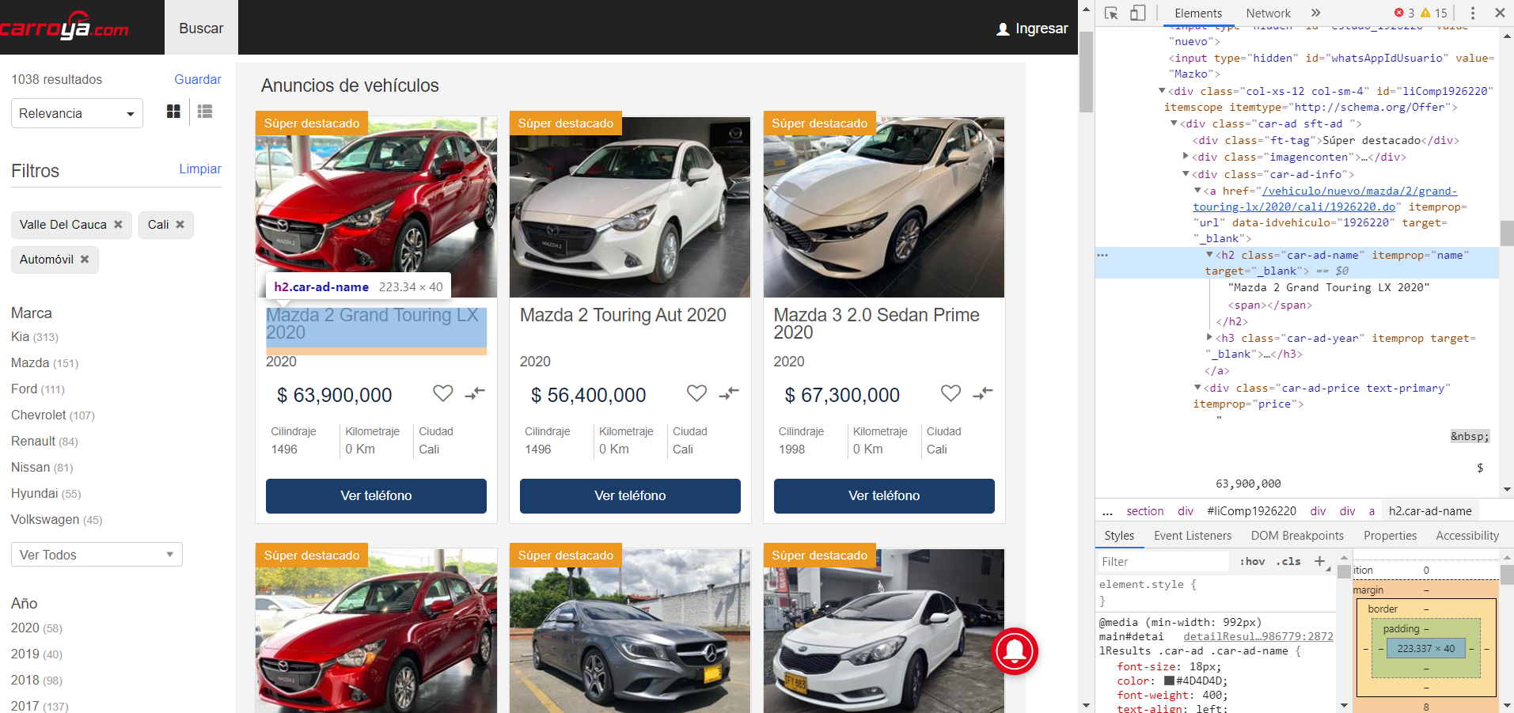Click Ver teléfono for Mazda 2 Touring Aut
The width and height of the screenshot is (1514, 713).
click(x=630, y=496)
